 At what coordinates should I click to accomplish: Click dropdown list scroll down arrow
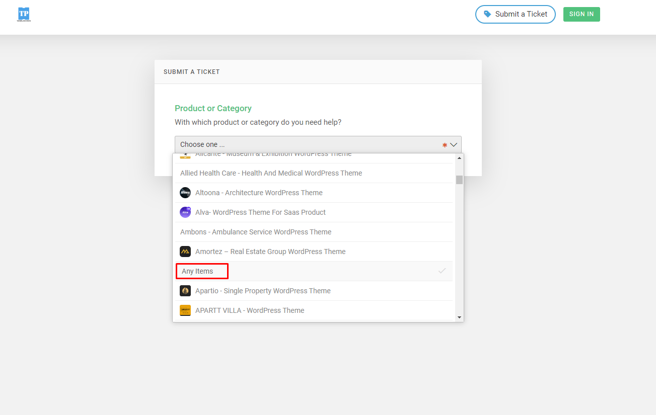459,317
